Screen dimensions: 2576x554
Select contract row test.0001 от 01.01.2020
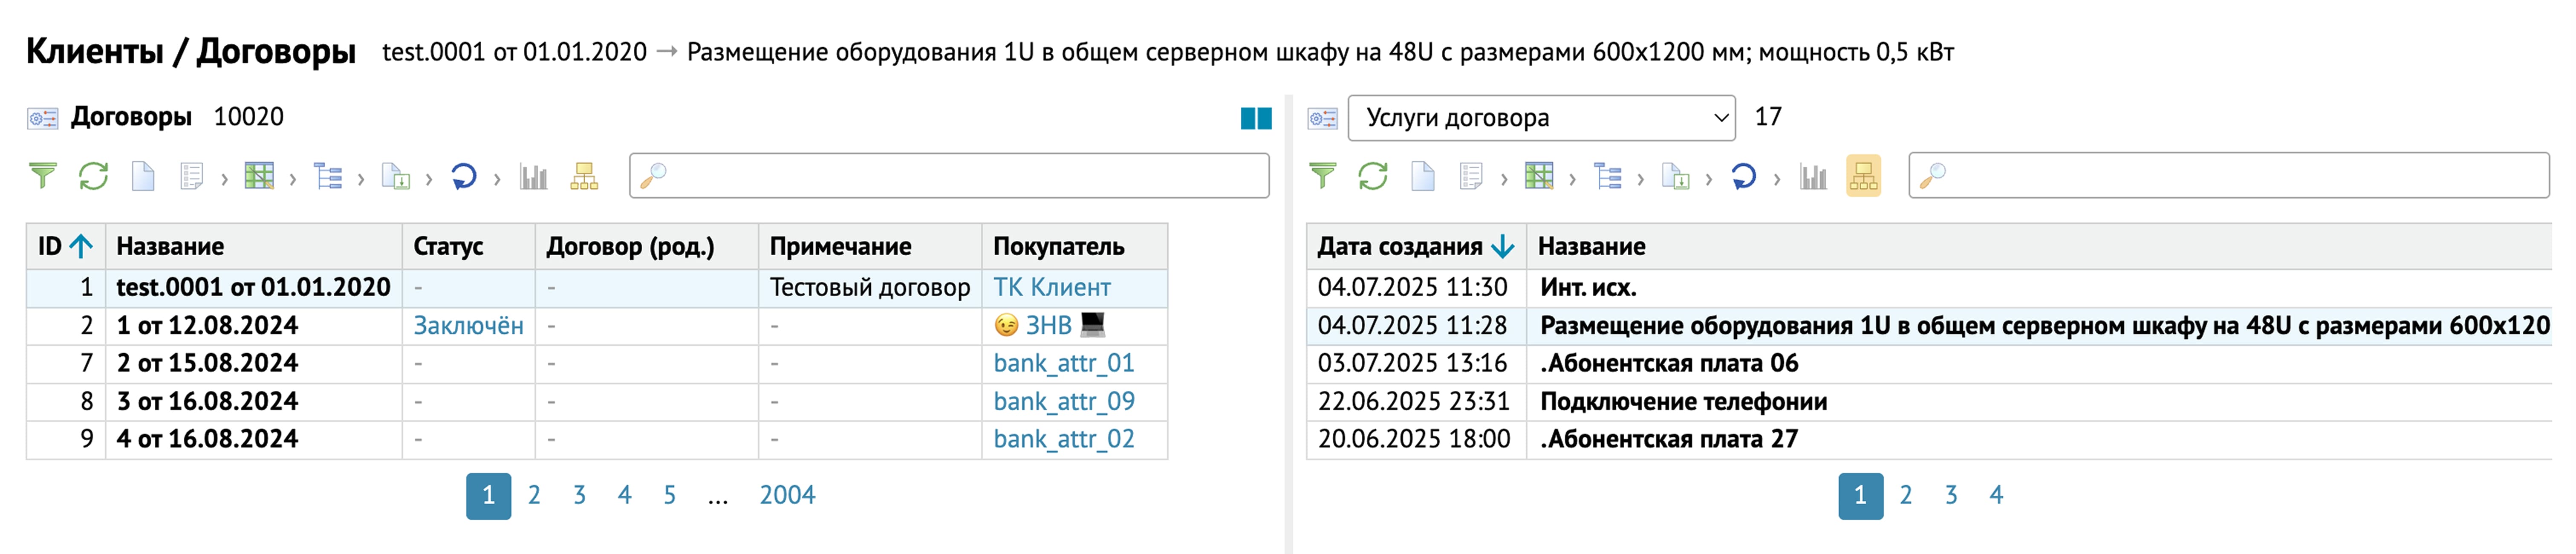597,288
